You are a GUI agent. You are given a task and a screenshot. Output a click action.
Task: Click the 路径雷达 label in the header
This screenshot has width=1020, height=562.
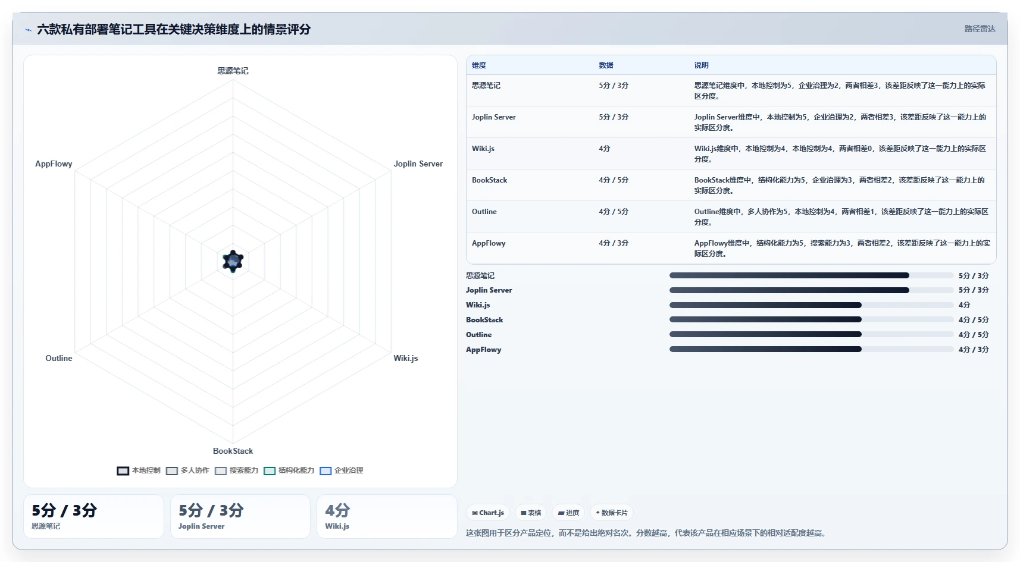click(980, 29)
